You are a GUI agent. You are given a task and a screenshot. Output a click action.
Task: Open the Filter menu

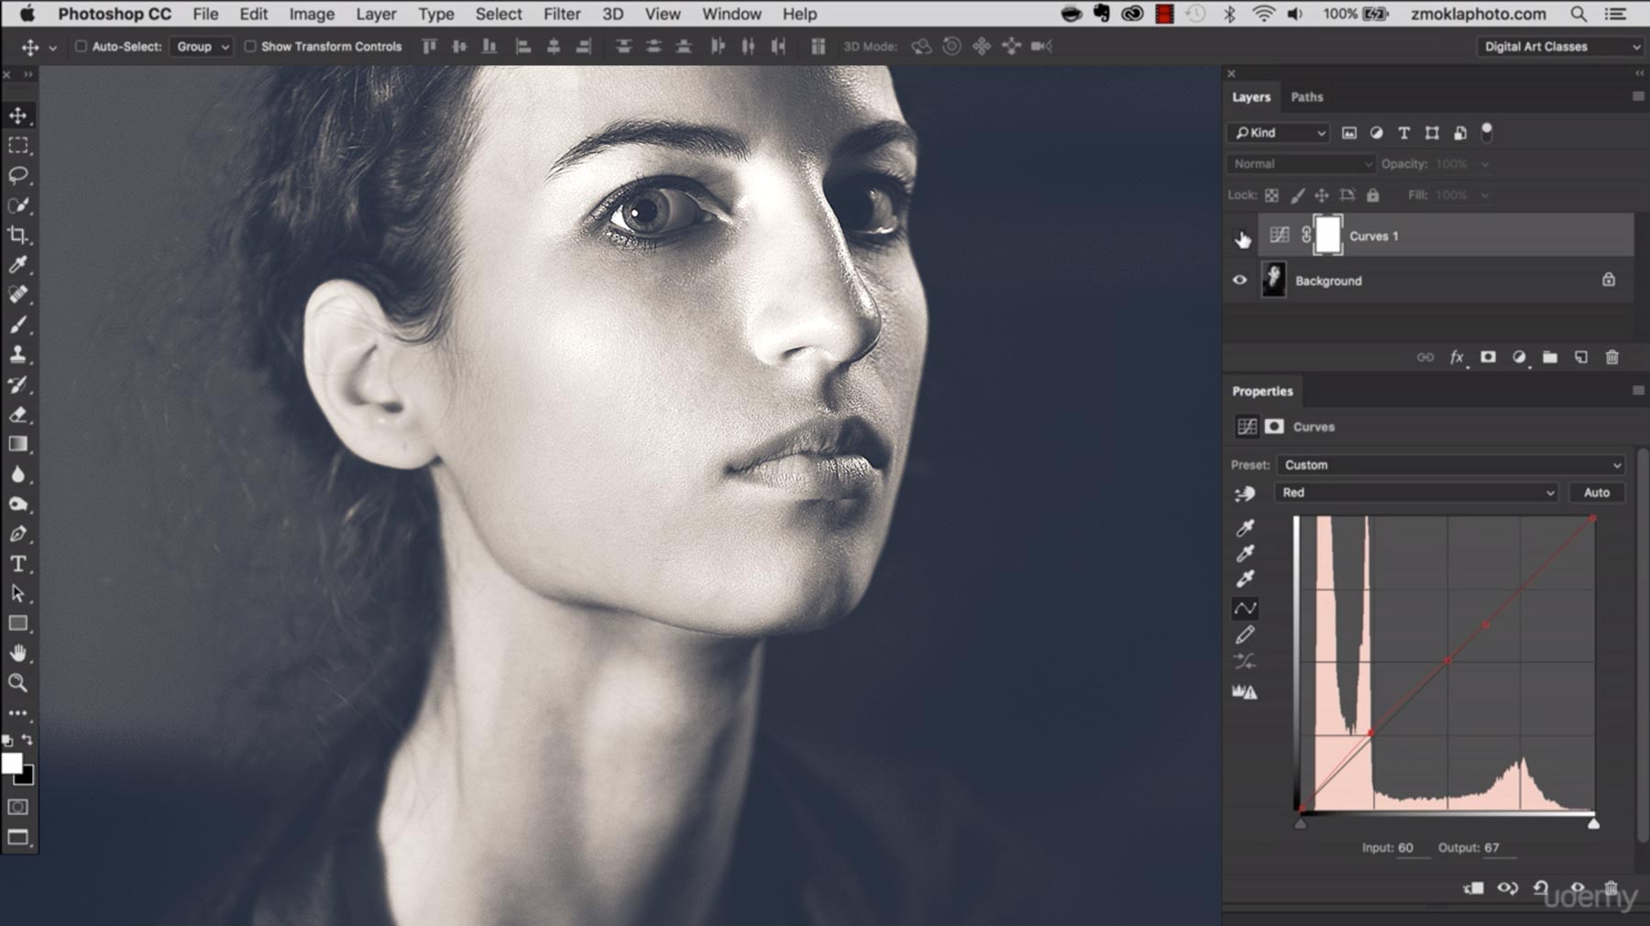(561, 14)
